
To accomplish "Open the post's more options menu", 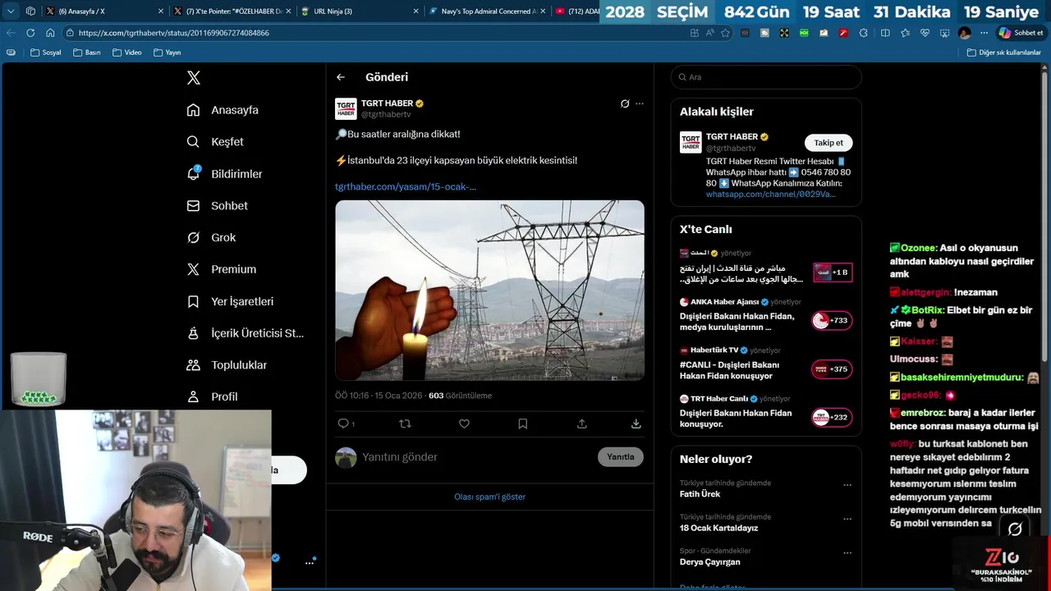I will 640,103.
